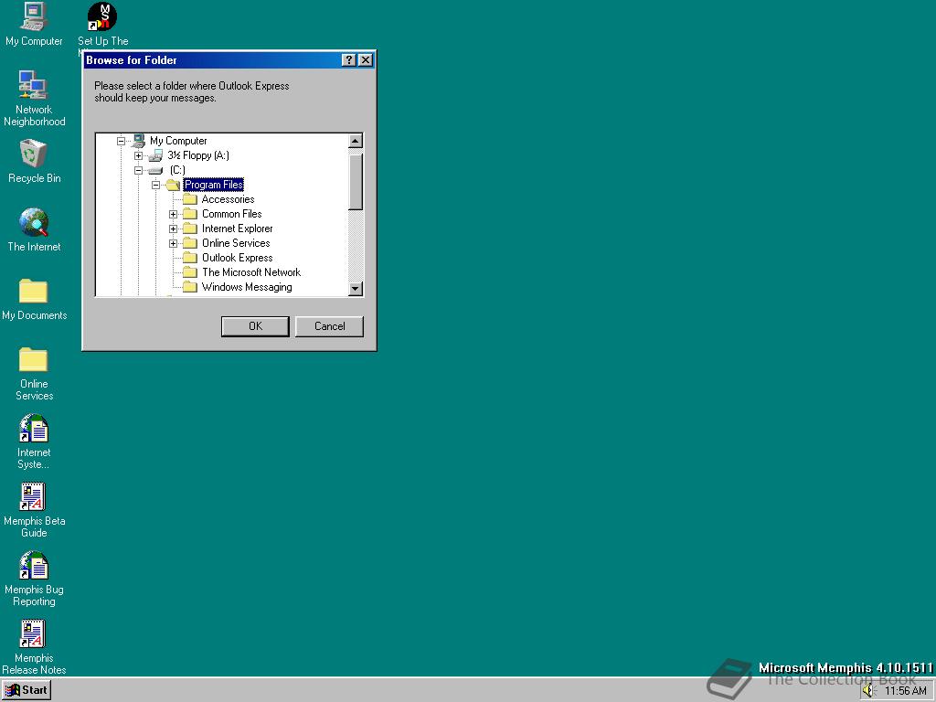Click the folder tree scrollbar thumb
Viewport: 936px width, 702px height.
click(x=356, y=182)
